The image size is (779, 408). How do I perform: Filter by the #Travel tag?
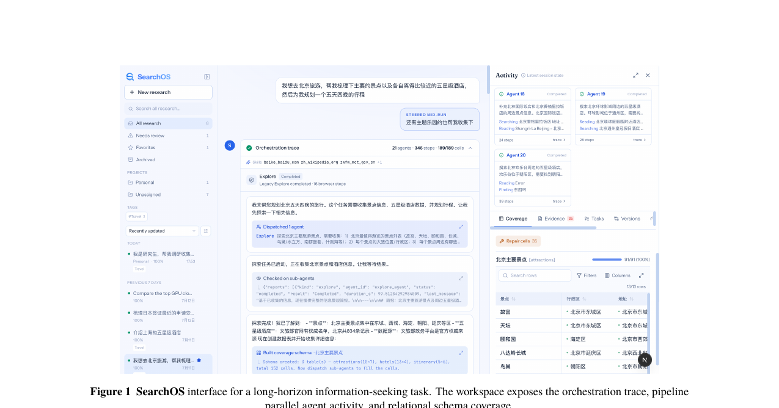136,216
